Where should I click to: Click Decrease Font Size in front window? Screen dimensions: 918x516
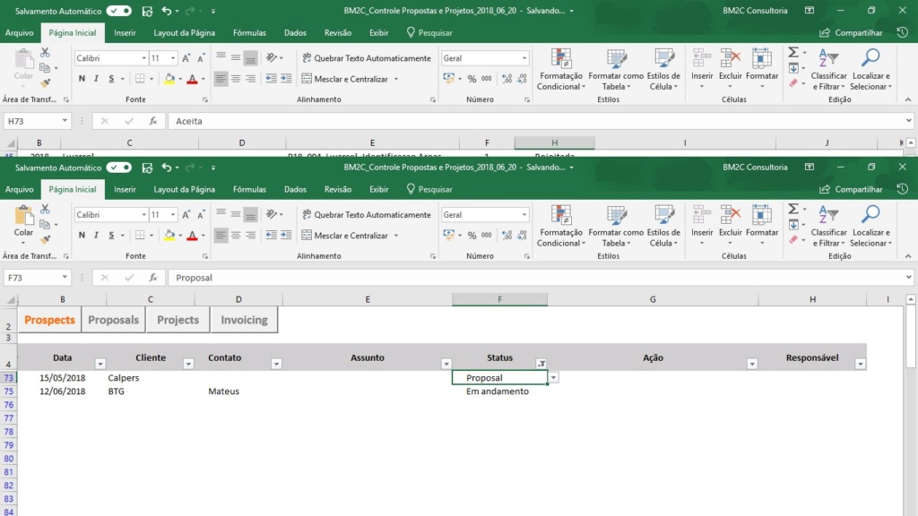pos(201,215)
